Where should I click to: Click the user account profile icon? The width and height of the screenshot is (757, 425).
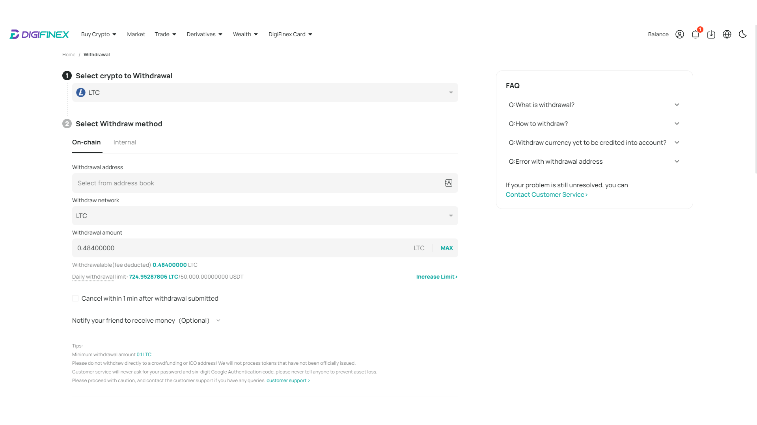680,34
